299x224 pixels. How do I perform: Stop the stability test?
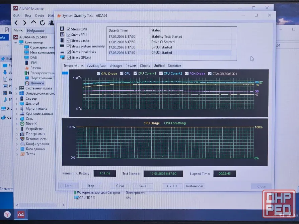coord(91,186)
